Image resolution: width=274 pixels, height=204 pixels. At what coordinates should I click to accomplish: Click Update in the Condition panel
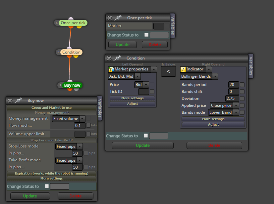(x=143, y=145)
